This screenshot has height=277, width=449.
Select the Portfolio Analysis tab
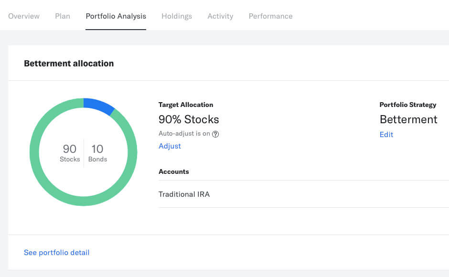click(116, 16)
